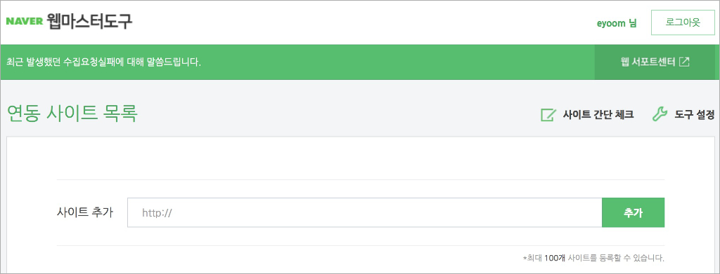Image resolution: width=720 pixels, height=274 pixels.
Task: Read the 수집요청실패 notice in green banner
Action: coord(103,62)
